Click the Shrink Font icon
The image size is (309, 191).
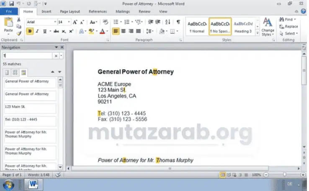pyautogui.click(x=82, y=22)
